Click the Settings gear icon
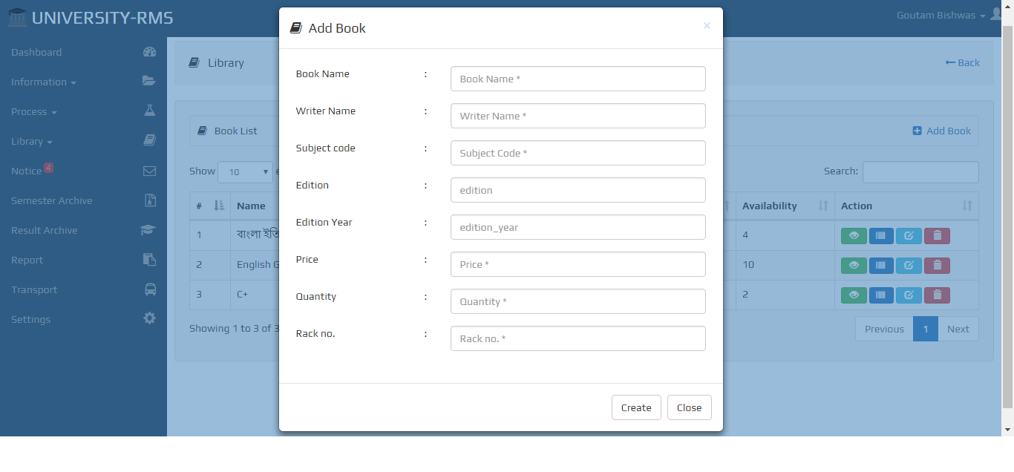The width and height of the screenshot is (1014, 472). click(149, 319)
